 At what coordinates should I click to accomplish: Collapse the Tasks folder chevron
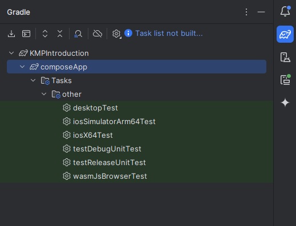pyautogui.click(x=33, y=80)
